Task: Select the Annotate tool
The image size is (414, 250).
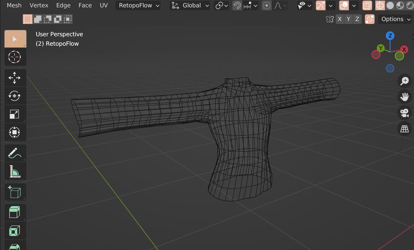Action: coord(15,153)
